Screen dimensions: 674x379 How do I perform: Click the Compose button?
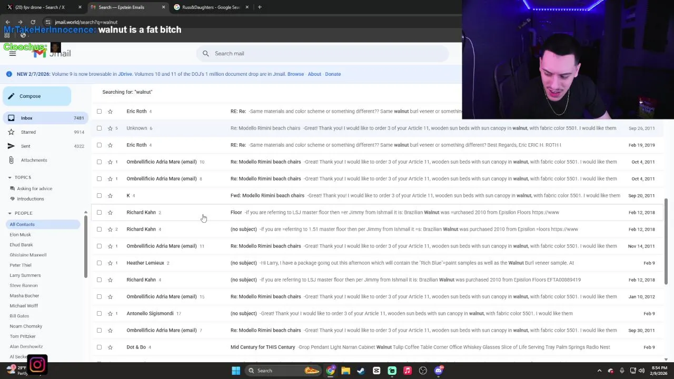point(37,96)
